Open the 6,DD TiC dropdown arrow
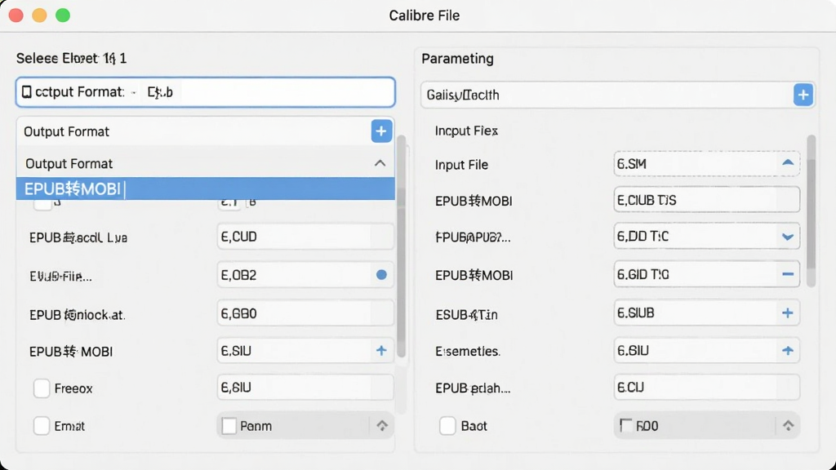This screenshot has height=470, width=836. point(788,237)
